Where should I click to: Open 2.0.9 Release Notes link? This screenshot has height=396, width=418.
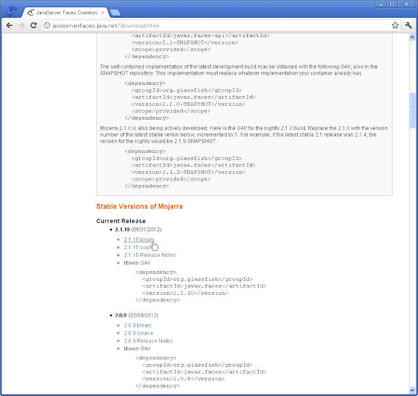pyautogui.click(x=148, y=341)
